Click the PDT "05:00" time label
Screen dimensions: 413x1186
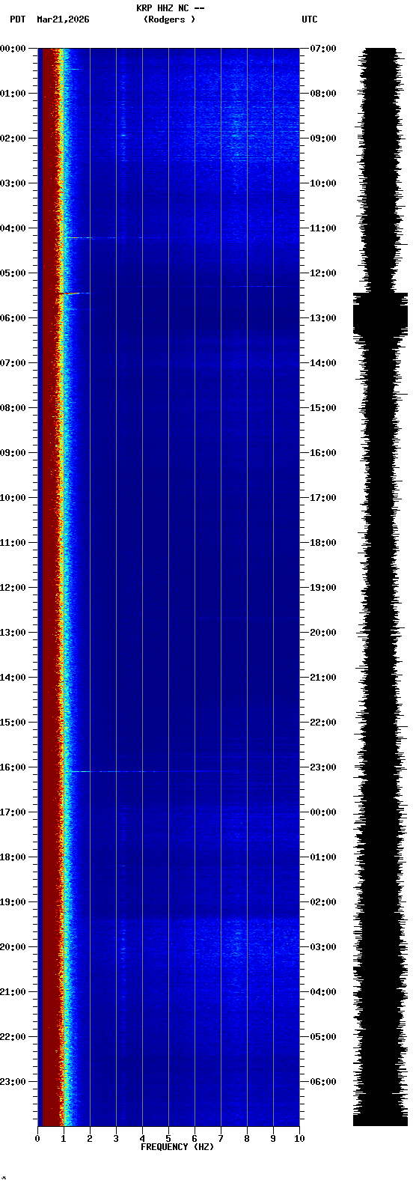point(13,273)
